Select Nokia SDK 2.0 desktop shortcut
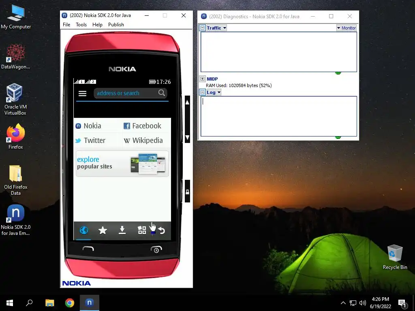415x311 pixels. pyautogui.click(x=16, y=220)
